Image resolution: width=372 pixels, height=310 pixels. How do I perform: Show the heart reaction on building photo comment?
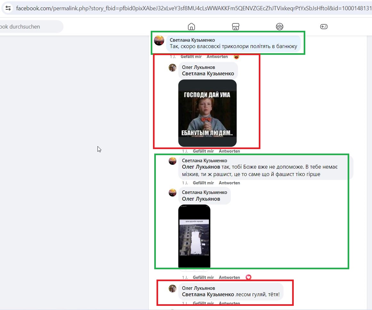[x=249, y=277]
